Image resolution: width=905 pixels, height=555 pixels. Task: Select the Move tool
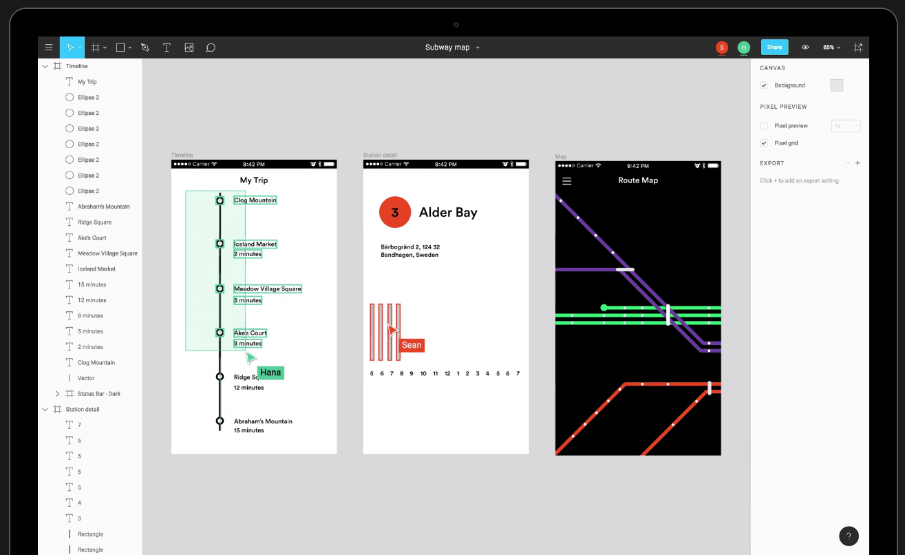69,48
